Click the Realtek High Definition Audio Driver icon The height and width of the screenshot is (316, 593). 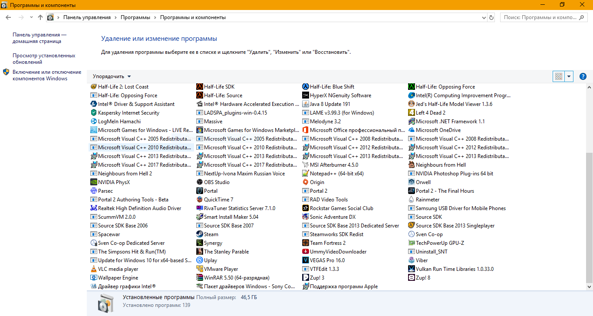[x=93, y=208]
